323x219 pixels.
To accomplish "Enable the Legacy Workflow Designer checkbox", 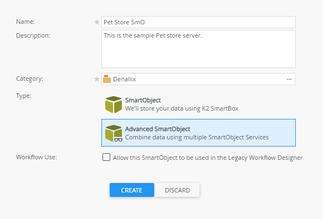I will click(106, 157).
